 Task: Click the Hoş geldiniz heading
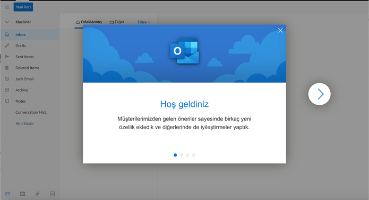pyautogui.click(x=185, y=104)
